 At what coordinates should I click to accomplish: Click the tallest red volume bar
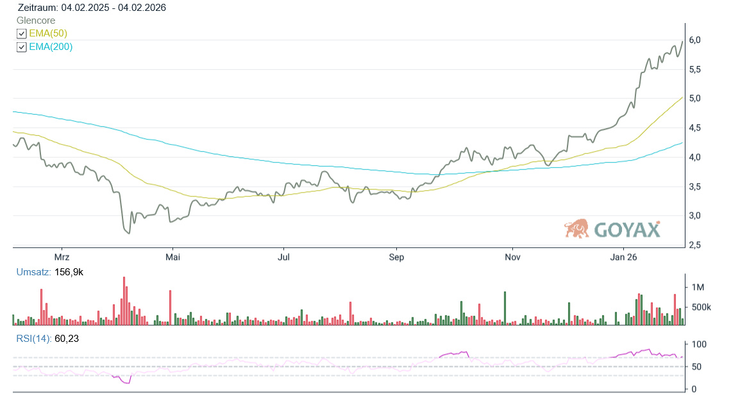click(124, 301)
